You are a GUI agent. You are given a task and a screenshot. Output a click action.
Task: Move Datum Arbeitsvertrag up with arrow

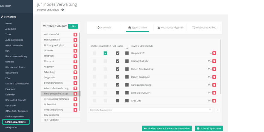(209, 69)
